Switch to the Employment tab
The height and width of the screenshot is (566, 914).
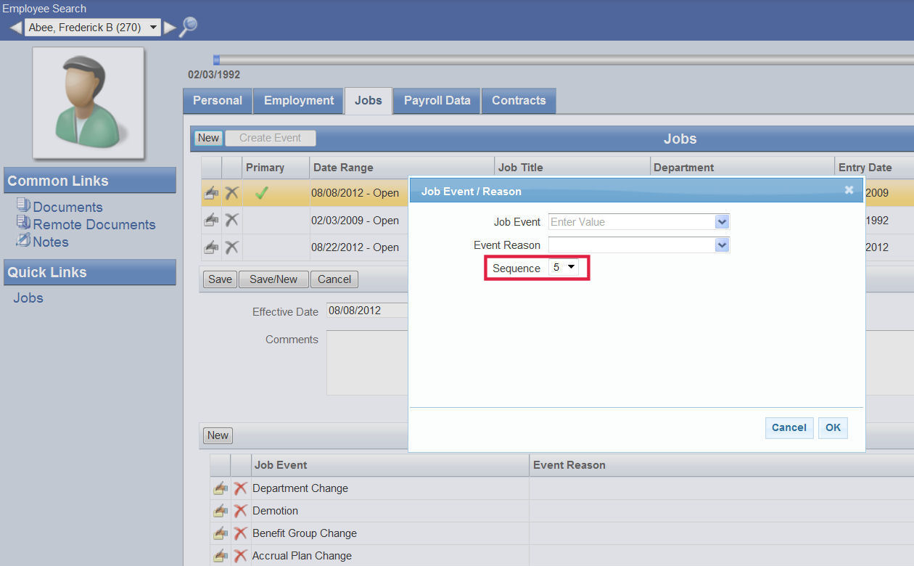298,101
